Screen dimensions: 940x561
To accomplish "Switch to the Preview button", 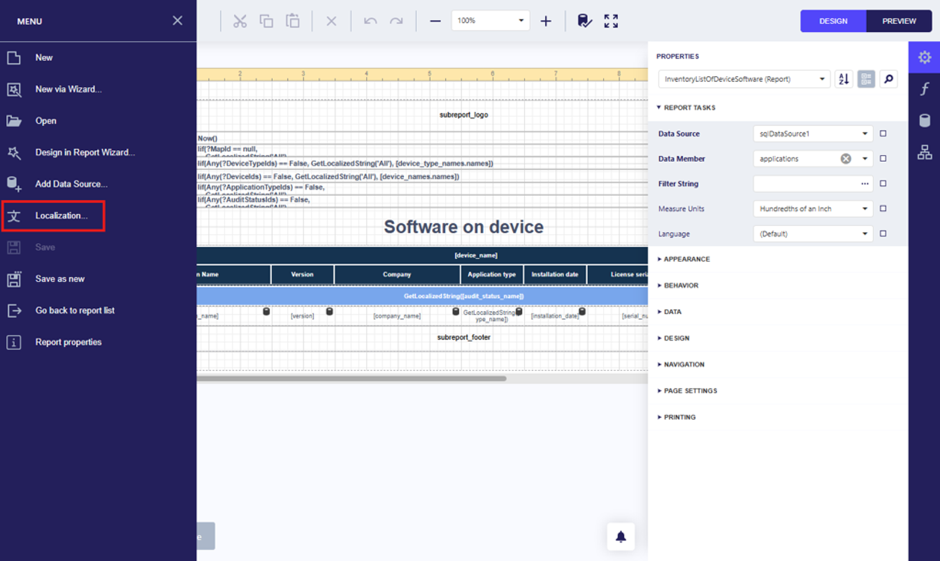I will 898,21.
